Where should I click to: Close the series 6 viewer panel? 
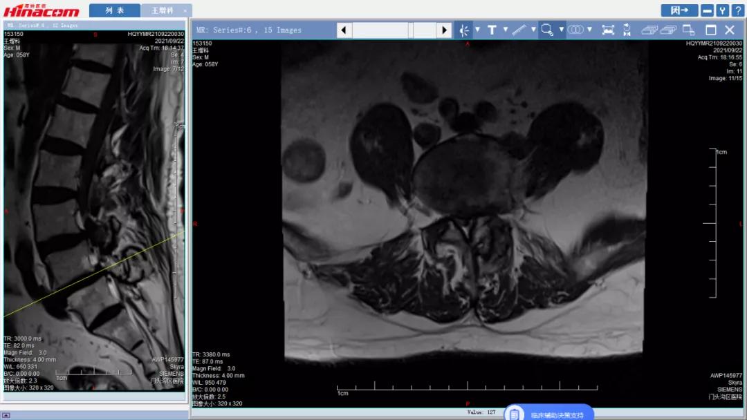click(x=730, y=30)
